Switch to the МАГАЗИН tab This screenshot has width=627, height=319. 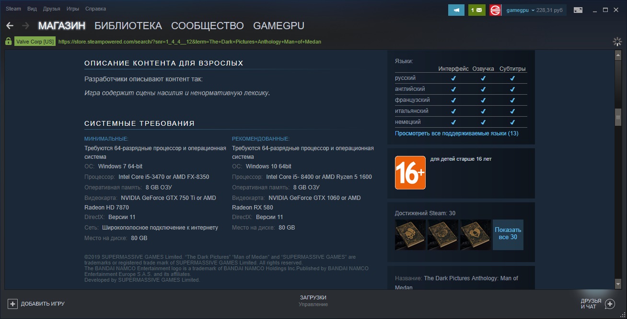(x=62, y=26)
